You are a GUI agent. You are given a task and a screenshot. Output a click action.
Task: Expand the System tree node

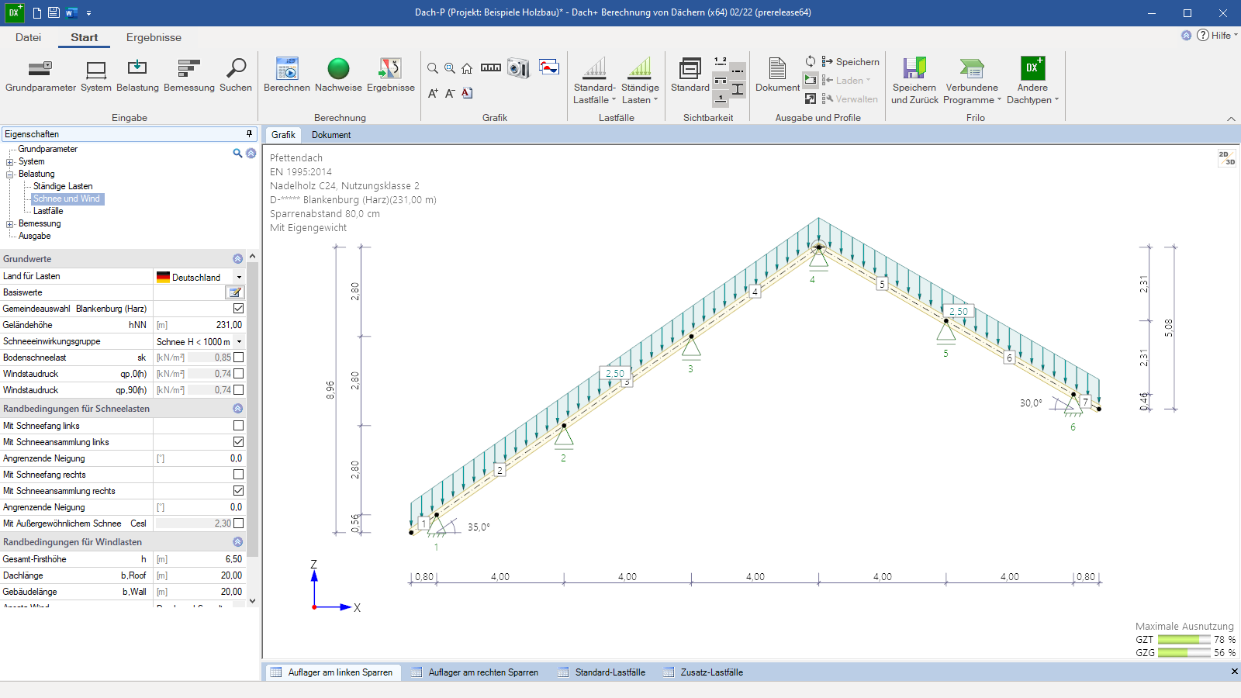[x=10, y=162]
